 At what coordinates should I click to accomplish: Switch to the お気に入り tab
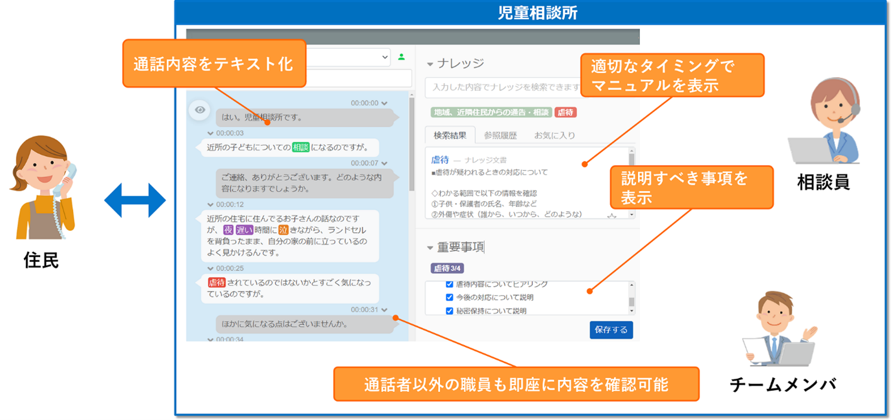coord(555,135)
